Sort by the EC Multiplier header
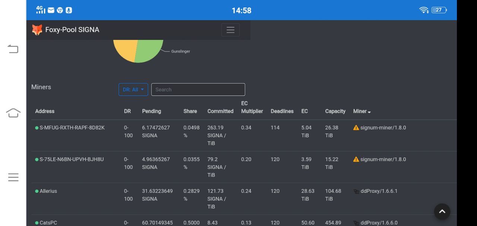 tap(252, 107)
